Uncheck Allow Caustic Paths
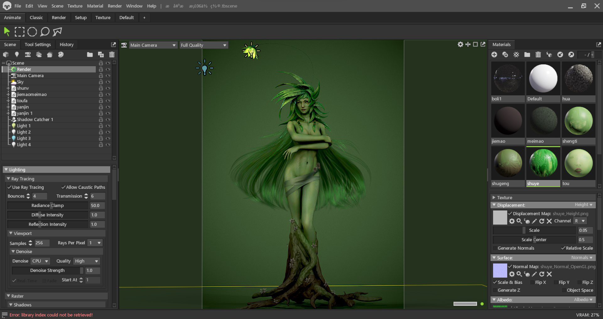Image resolution: width=603 pixels, height=319 pixels. pyautogui.click(x=63, y=187)
